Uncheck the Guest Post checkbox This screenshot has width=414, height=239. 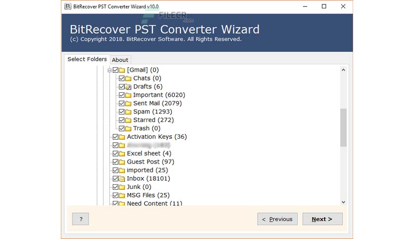point(115,162)
